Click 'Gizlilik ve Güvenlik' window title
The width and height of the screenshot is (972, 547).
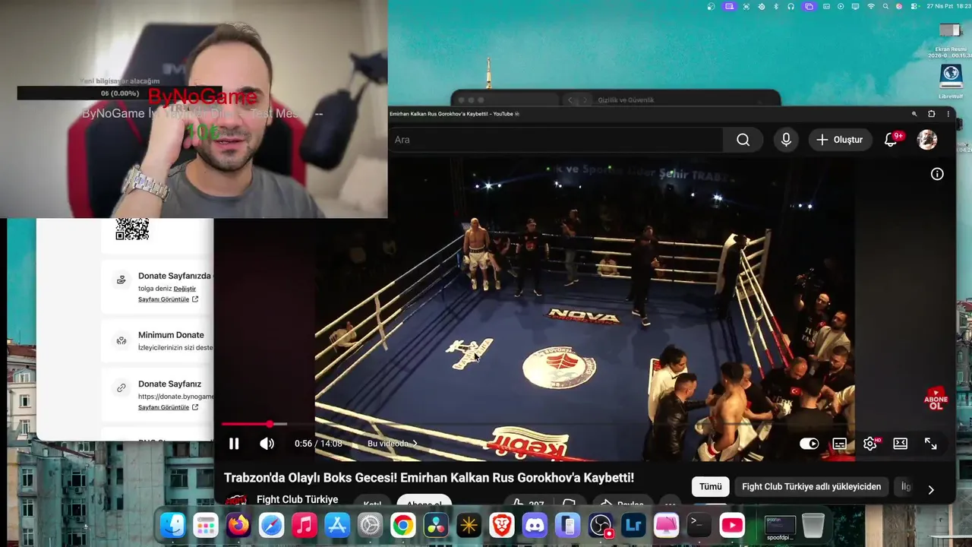tap(626, 100)
